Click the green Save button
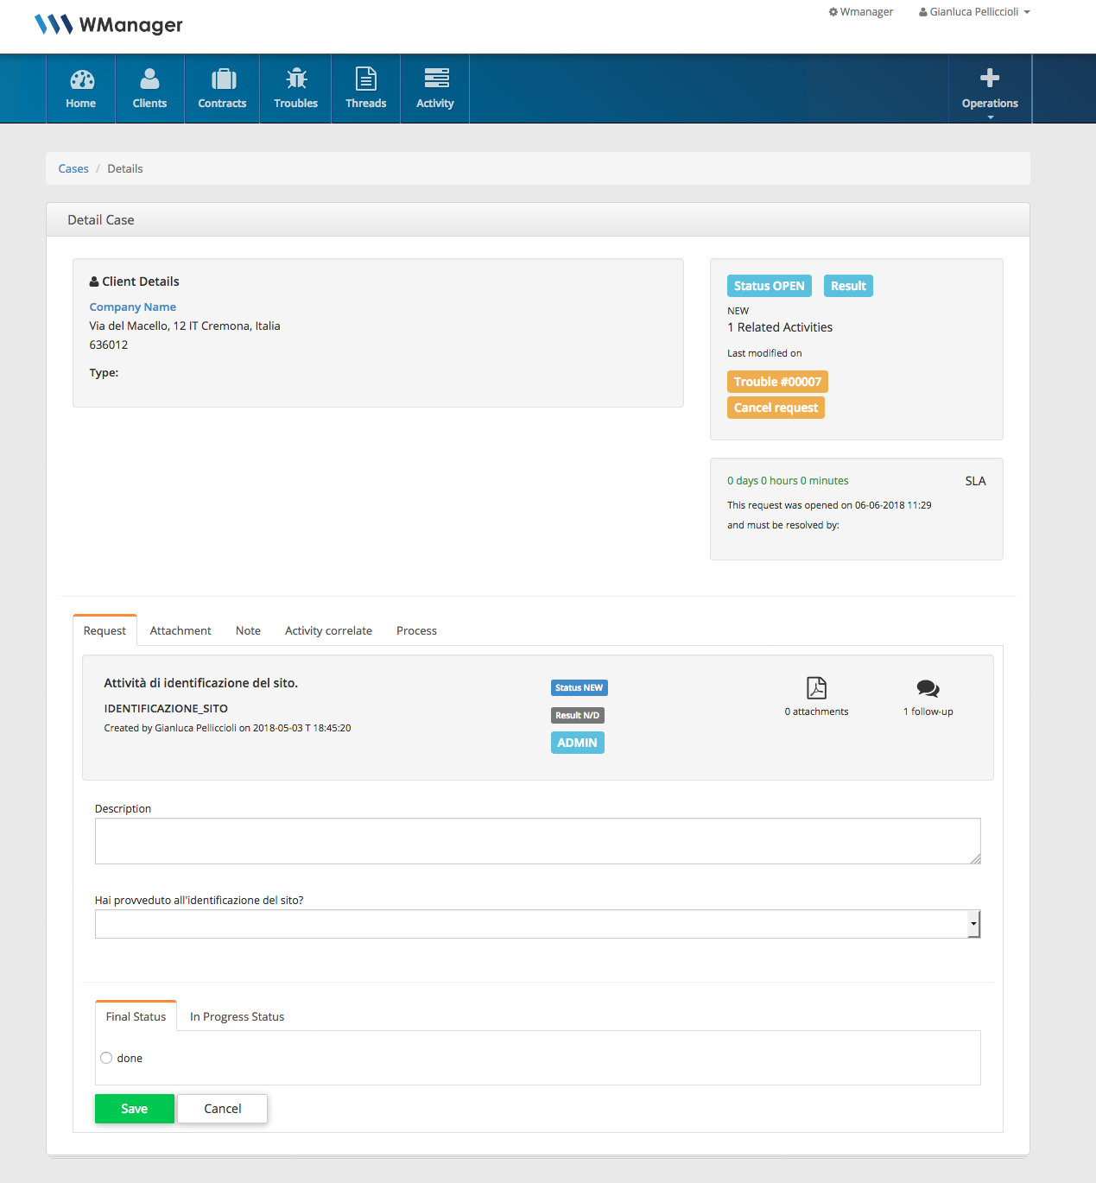Screen dimensions: 1096x1183 tap(134, 1109)
